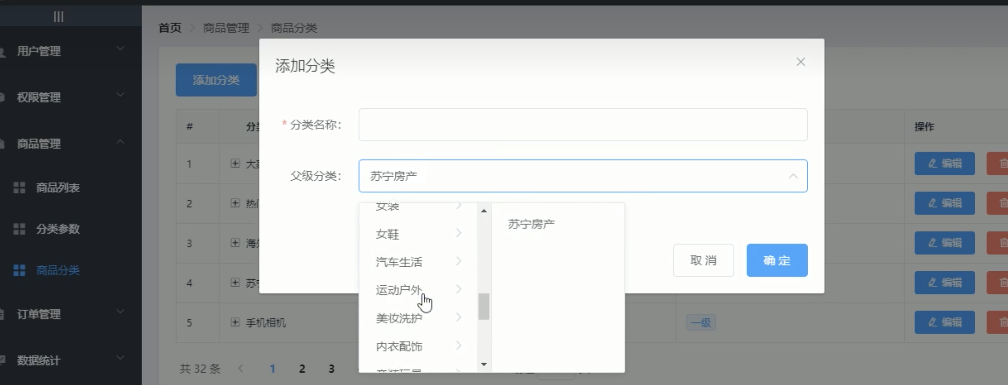Click 编辑 button in row 1
This screenshot has width=1008, height=385.
945,163
